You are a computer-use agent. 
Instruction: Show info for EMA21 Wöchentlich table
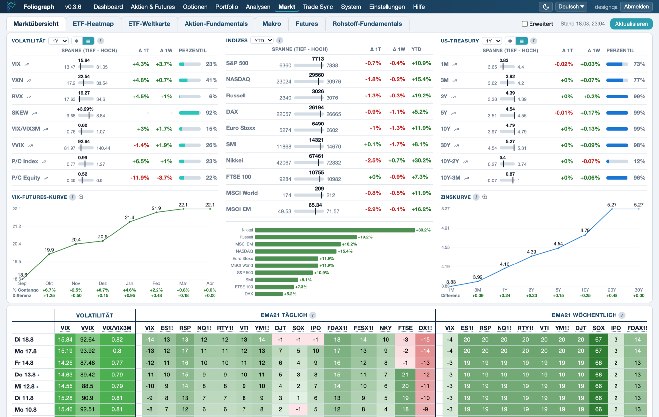(x=622, y=315)
